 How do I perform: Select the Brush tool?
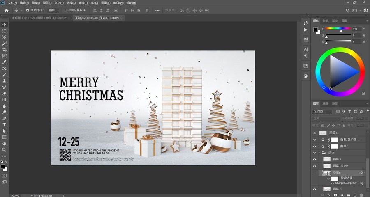pyautogui.click(x=4, y=75)
